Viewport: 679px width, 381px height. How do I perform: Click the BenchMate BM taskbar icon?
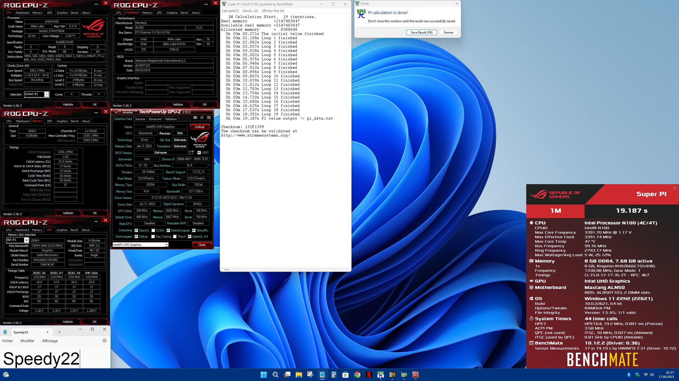click(392, 375)
